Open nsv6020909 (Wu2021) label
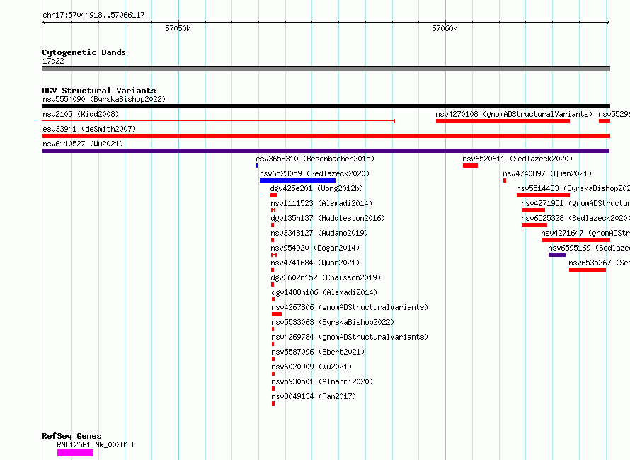Image resolution: width=630 pixels, height=460 pixels. coord(311,367)
